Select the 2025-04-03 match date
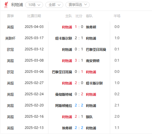The width and height of the screenshot is (152, 134). point(34,27)
